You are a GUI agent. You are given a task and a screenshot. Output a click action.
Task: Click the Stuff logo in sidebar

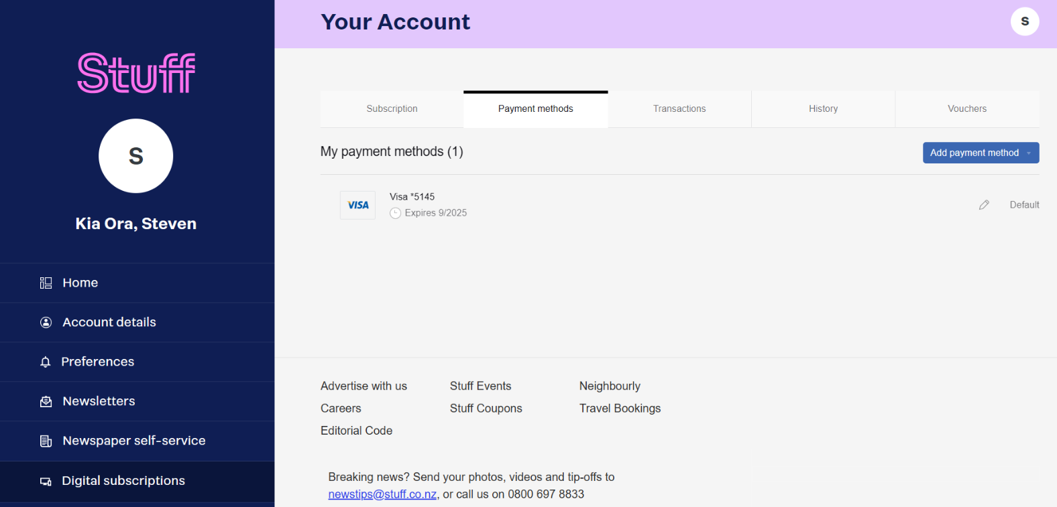pos(136,73)
